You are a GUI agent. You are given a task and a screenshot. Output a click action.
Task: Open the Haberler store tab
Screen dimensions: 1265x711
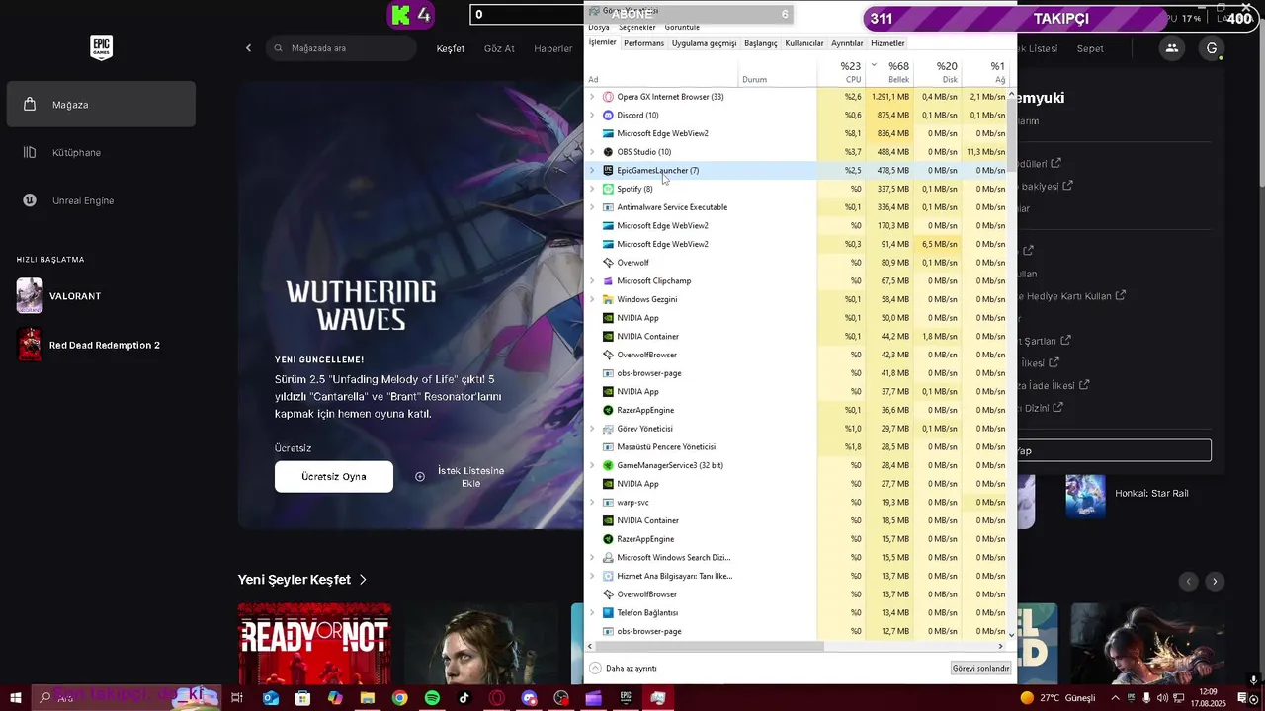point(553,48)
